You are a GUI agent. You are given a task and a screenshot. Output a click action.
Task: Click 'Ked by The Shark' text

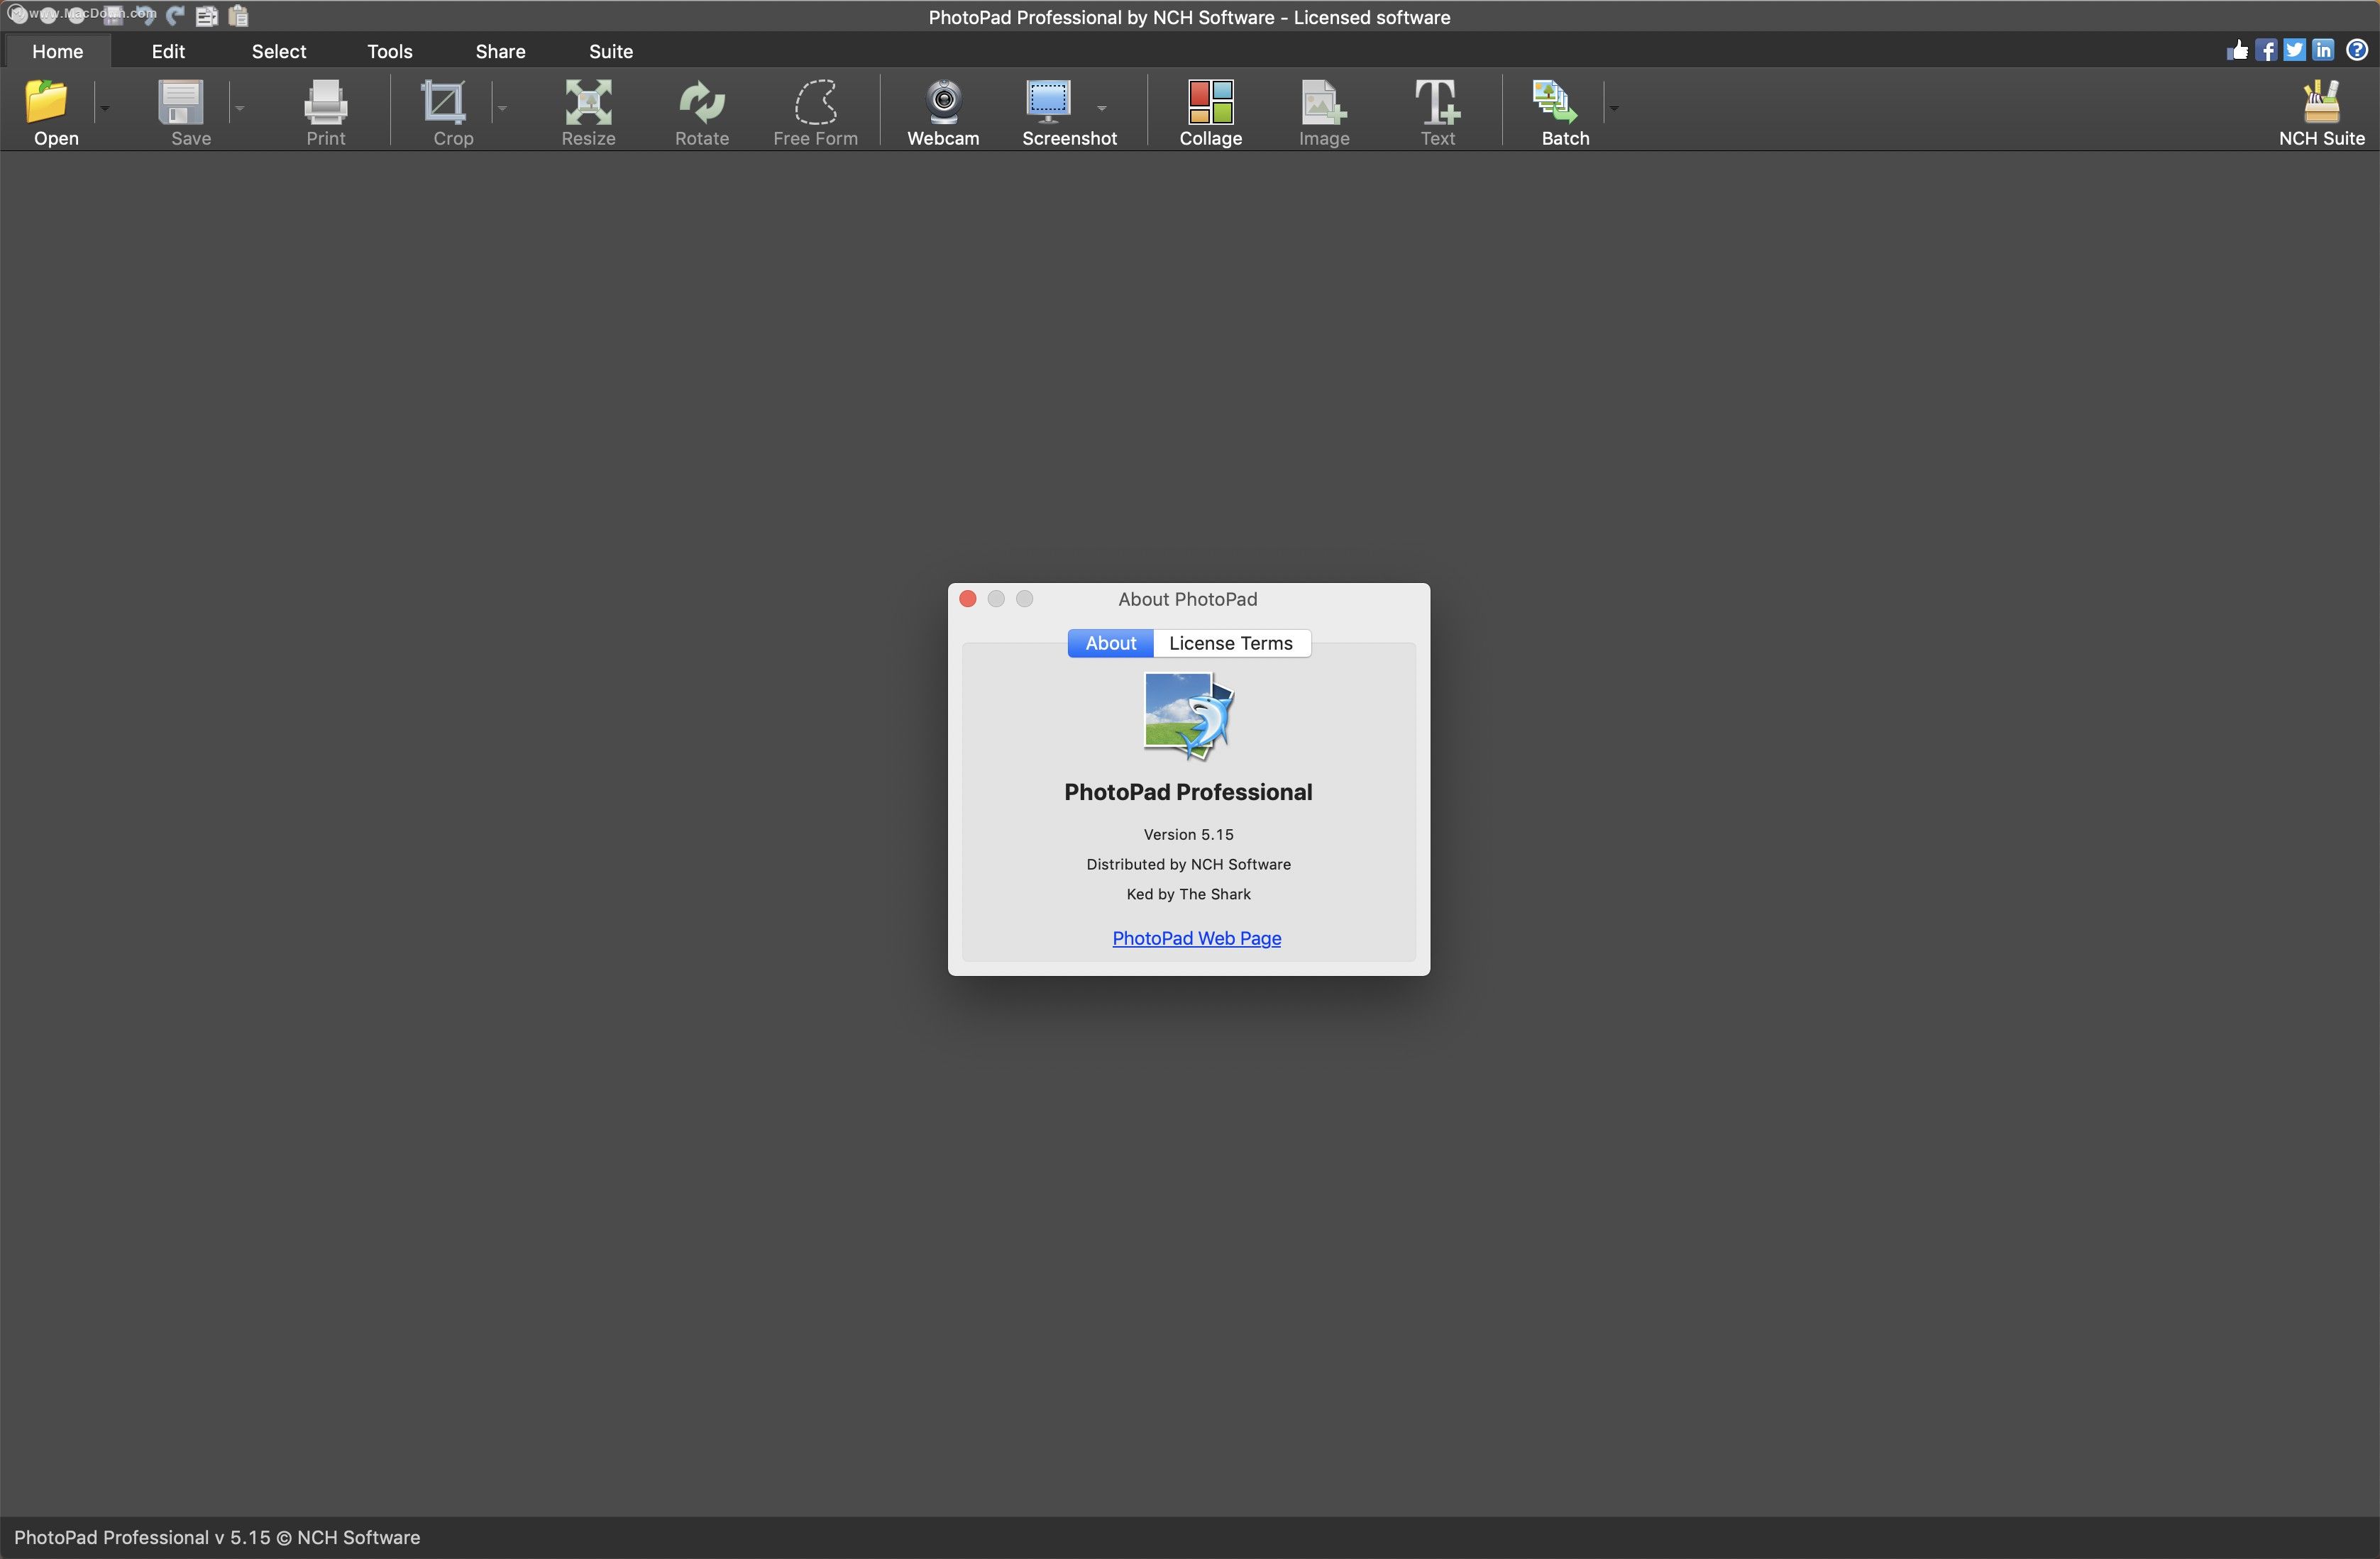(1188, 894)
